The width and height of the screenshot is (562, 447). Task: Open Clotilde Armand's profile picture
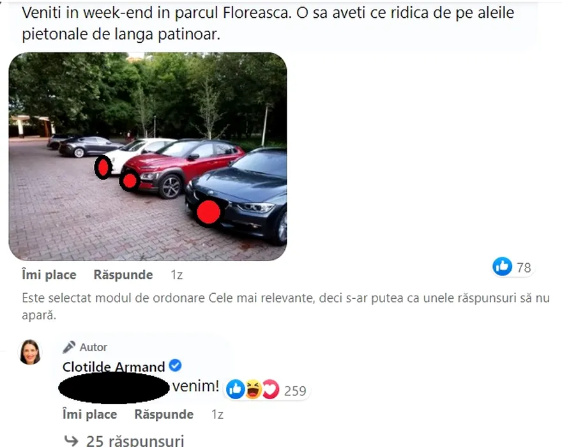click(x=30, y=352)
